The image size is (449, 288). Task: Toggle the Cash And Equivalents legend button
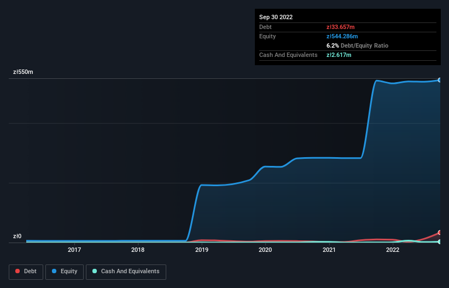(126, 272)
